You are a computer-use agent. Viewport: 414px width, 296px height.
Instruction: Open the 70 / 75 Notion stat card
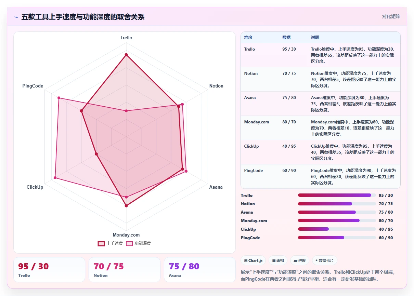(x=125, y=270)
